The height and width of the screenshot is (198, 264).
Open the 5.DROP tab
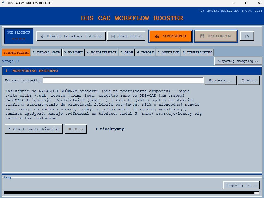click(x=127, y=52)
